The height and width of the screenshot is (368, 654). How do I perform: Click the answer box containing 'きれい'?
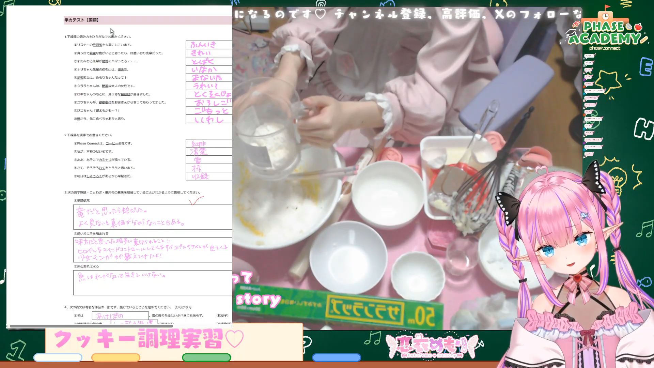tap(209, 53)
